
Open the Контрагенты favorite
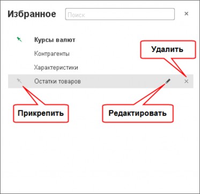[52, 54]
